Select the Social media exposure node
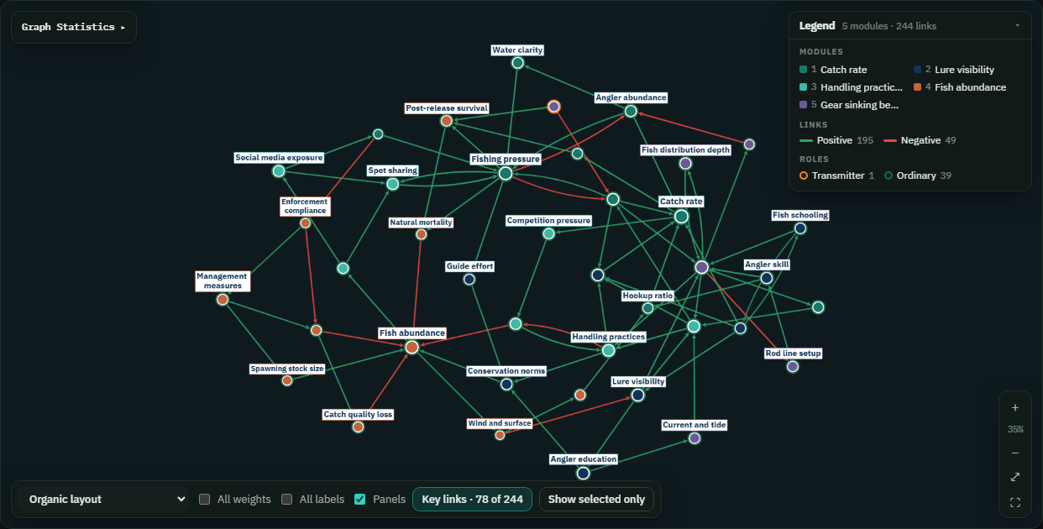This screenshot has height=529, width=1043. (x=279, y=171)
